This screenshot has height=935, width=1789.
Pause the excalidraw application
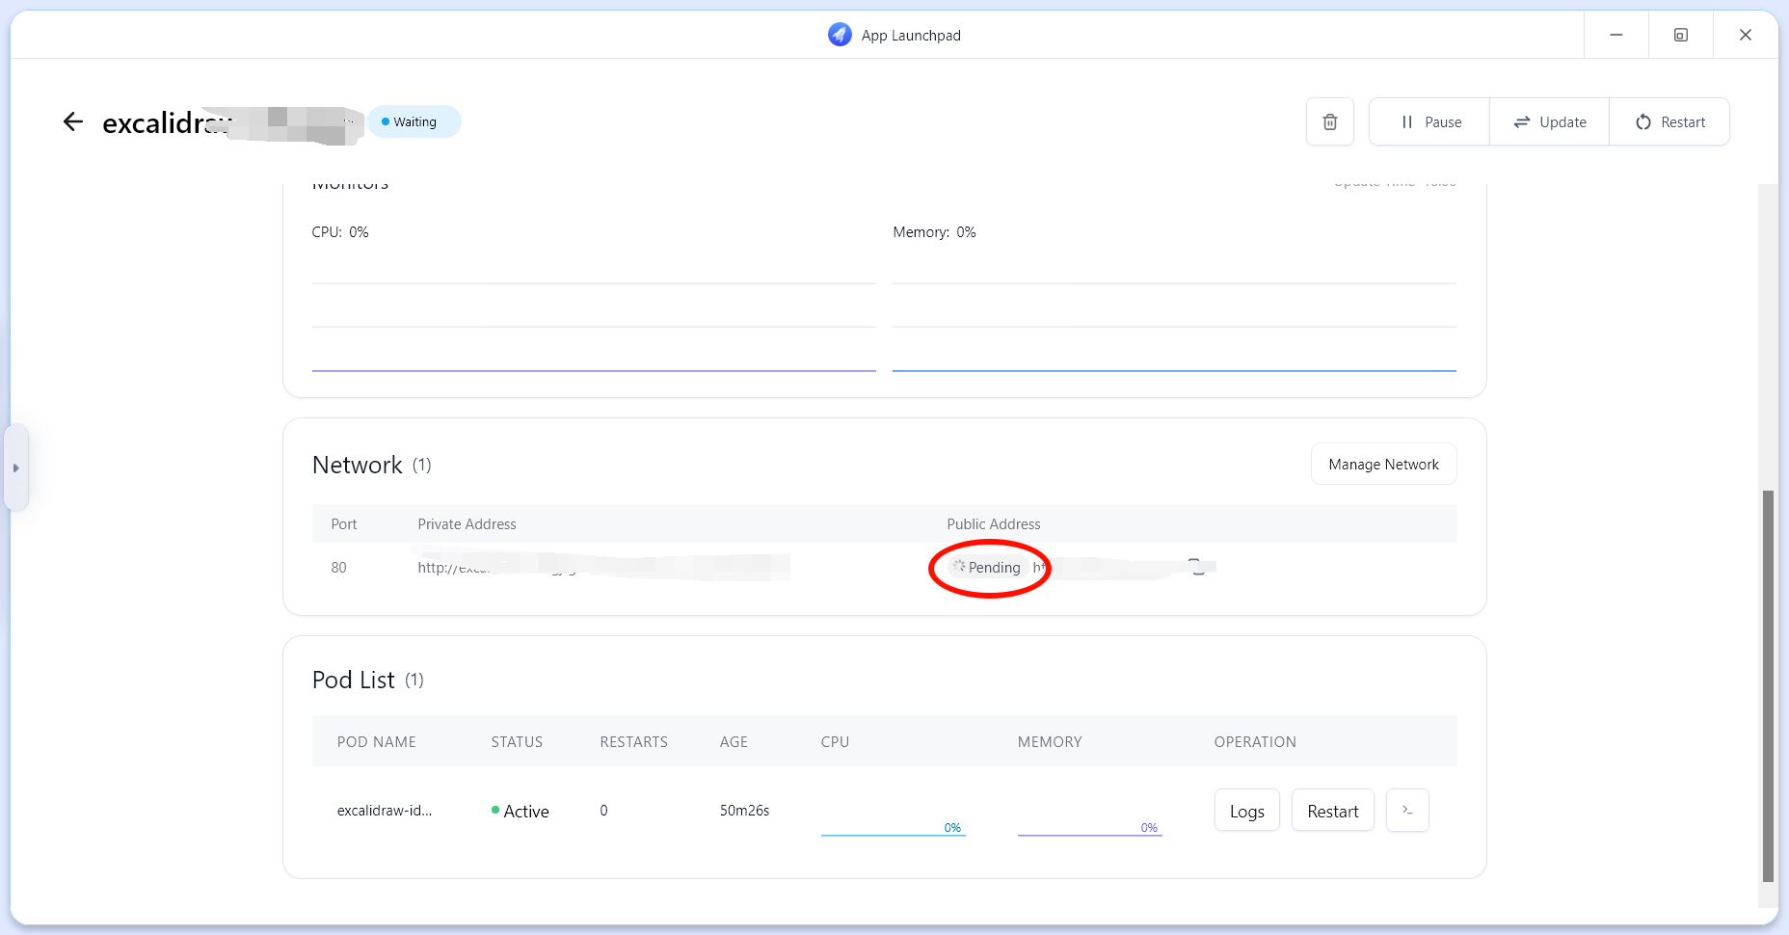[1429, 121]
